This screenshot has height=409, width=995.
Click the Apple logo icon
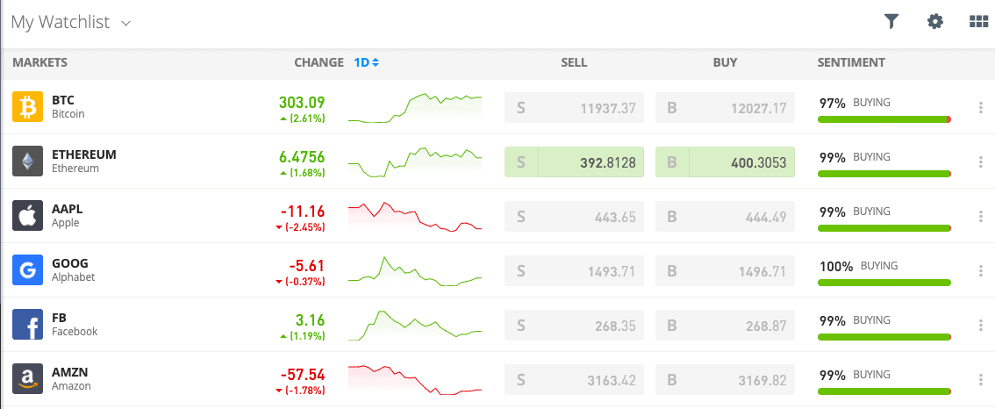(27, 216)
